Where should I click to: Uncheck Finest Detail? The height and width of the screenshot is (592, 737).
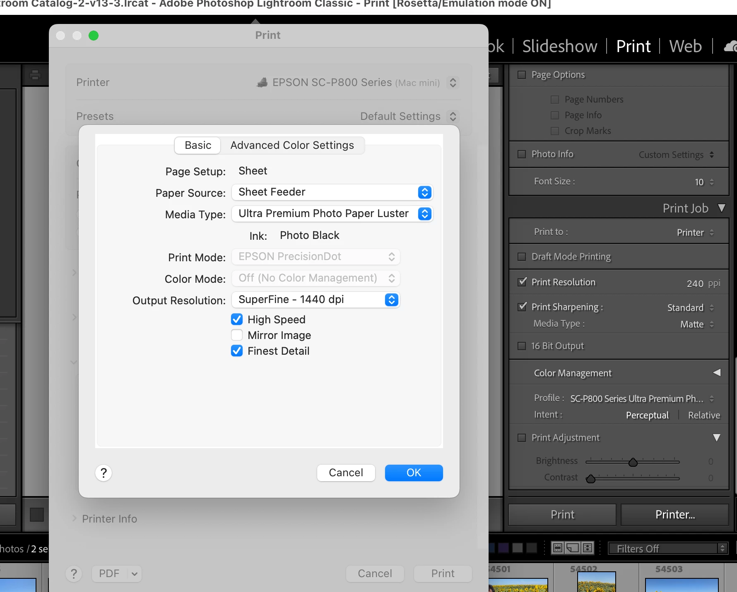click(x=237, y=351)
